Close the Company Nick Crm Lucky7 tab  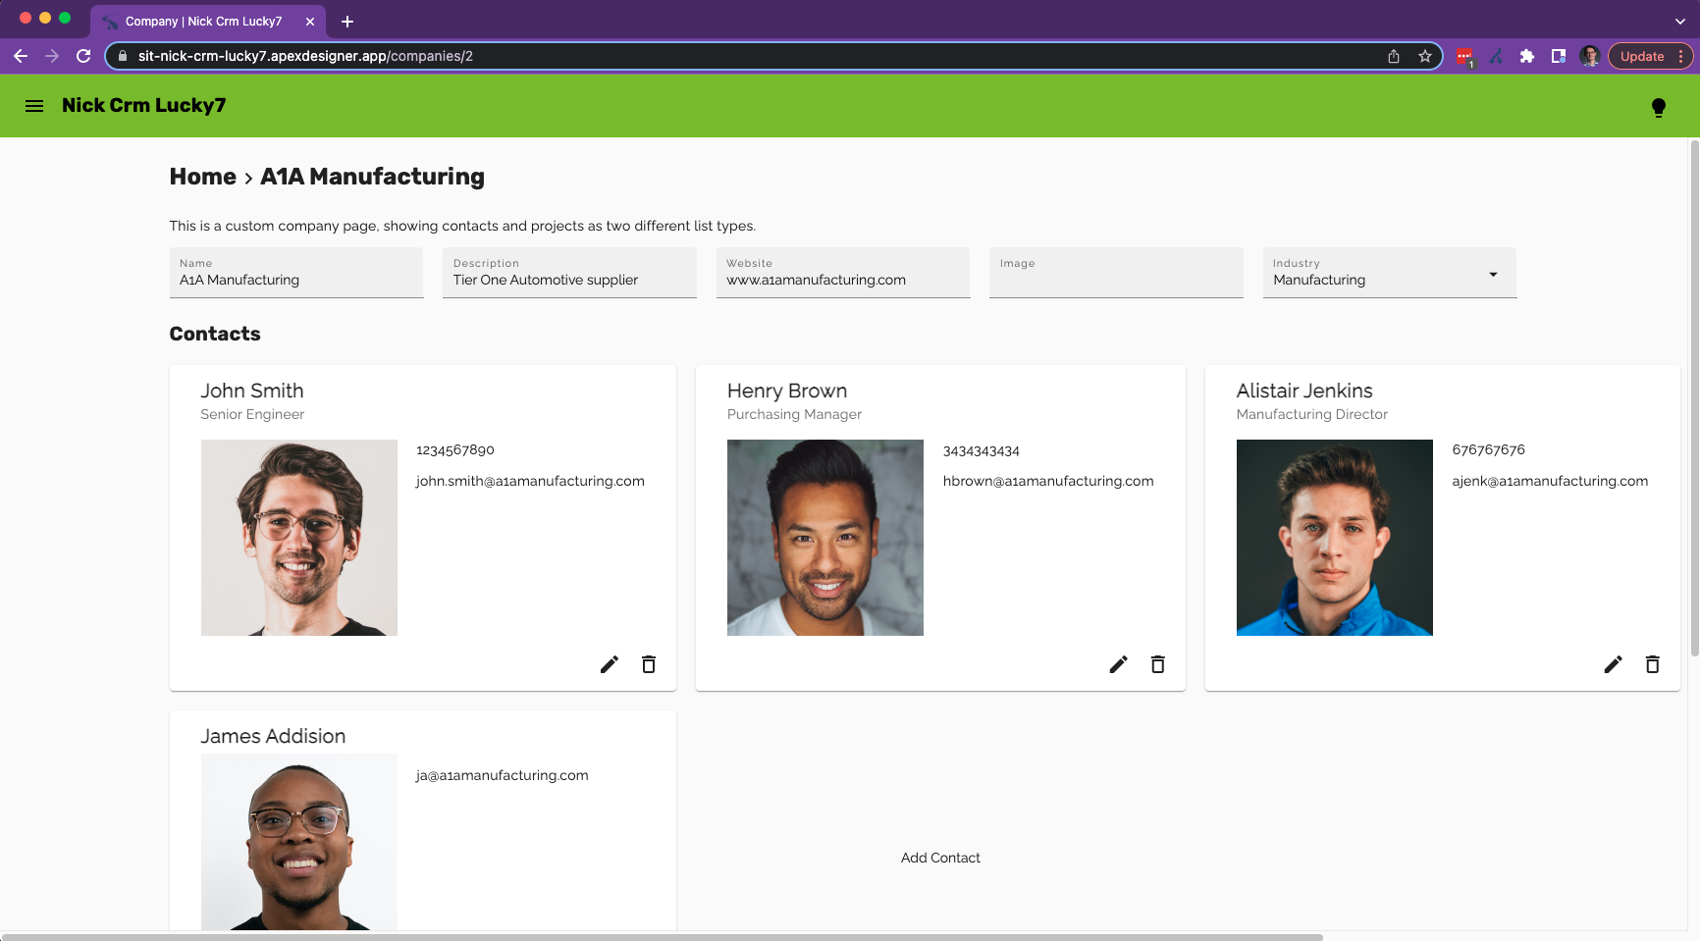(310, 21)
